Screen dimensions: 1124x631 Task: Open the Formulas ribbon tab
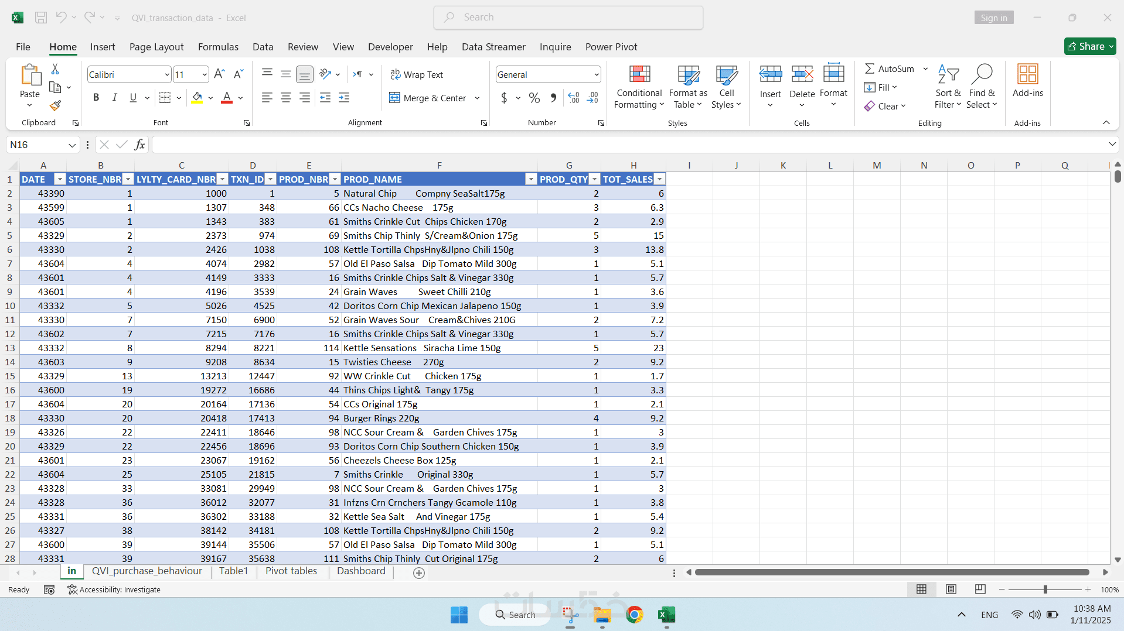(218, 47)
